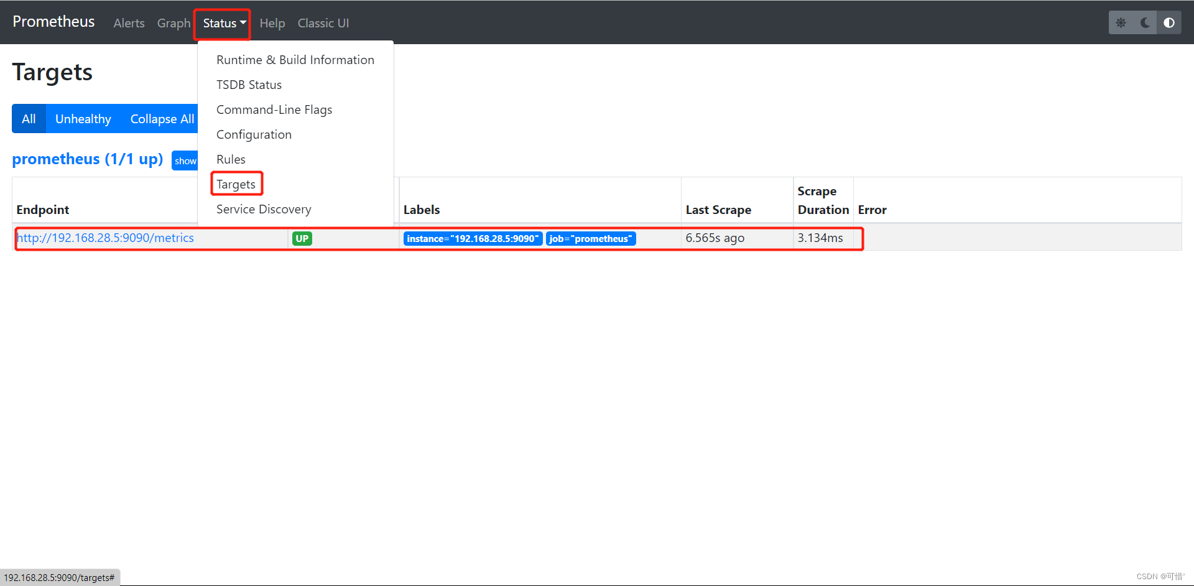Filter to Unhealthy targets

[x=83, y=119]
